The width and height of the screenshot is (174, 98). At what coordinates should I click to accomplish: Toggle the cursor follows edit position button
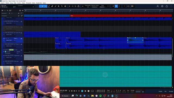(x=120, y=6)
